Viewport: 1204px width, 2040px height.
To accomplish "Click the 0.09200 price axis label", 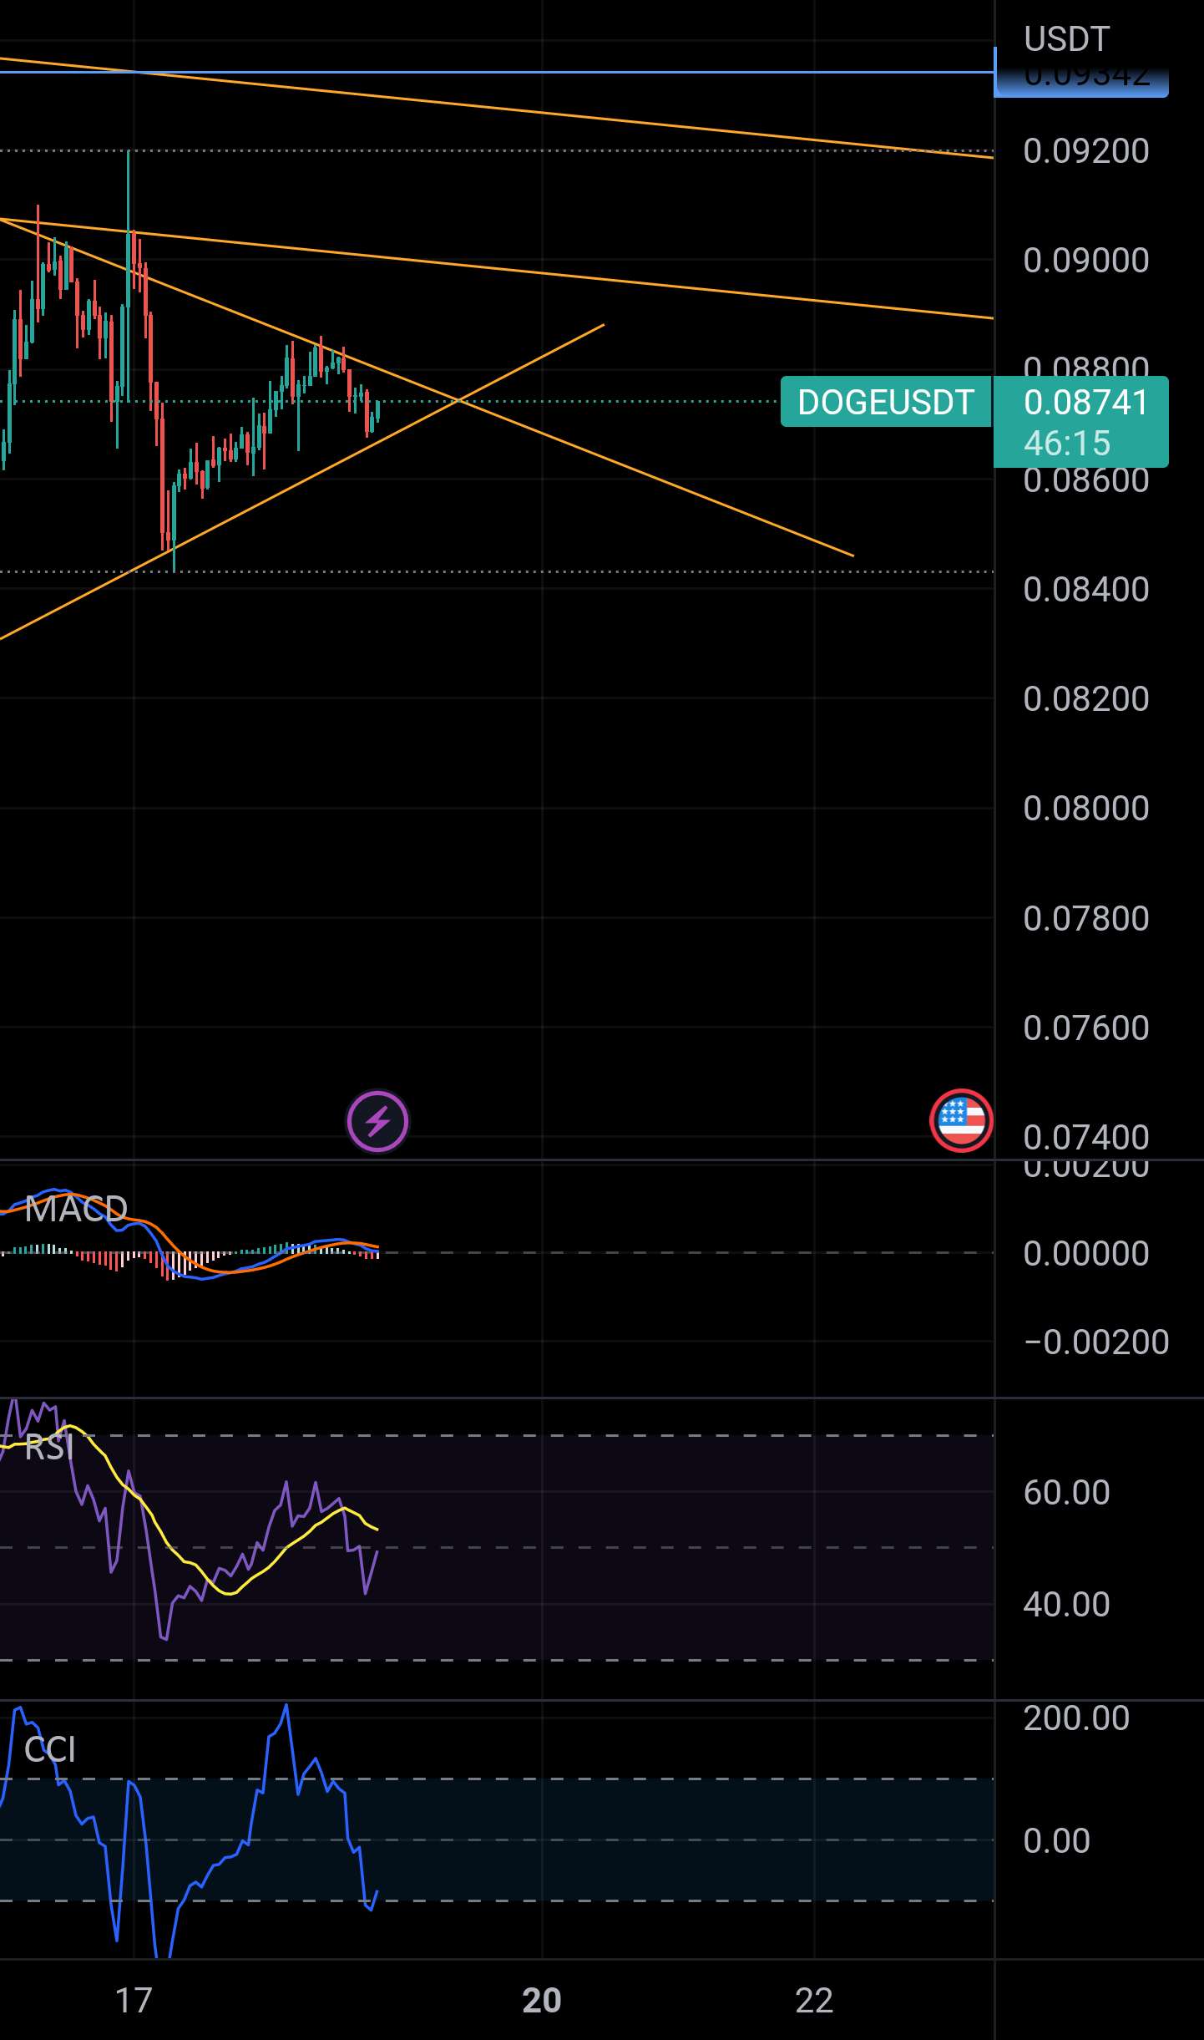I will tap(1086, 151).
